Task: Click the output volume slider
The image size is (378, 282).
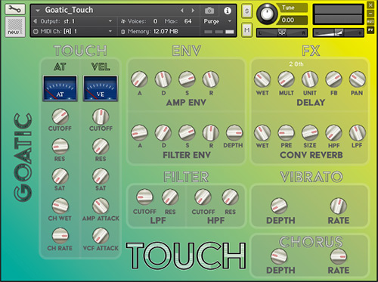Action: click(x=338, y=33)
